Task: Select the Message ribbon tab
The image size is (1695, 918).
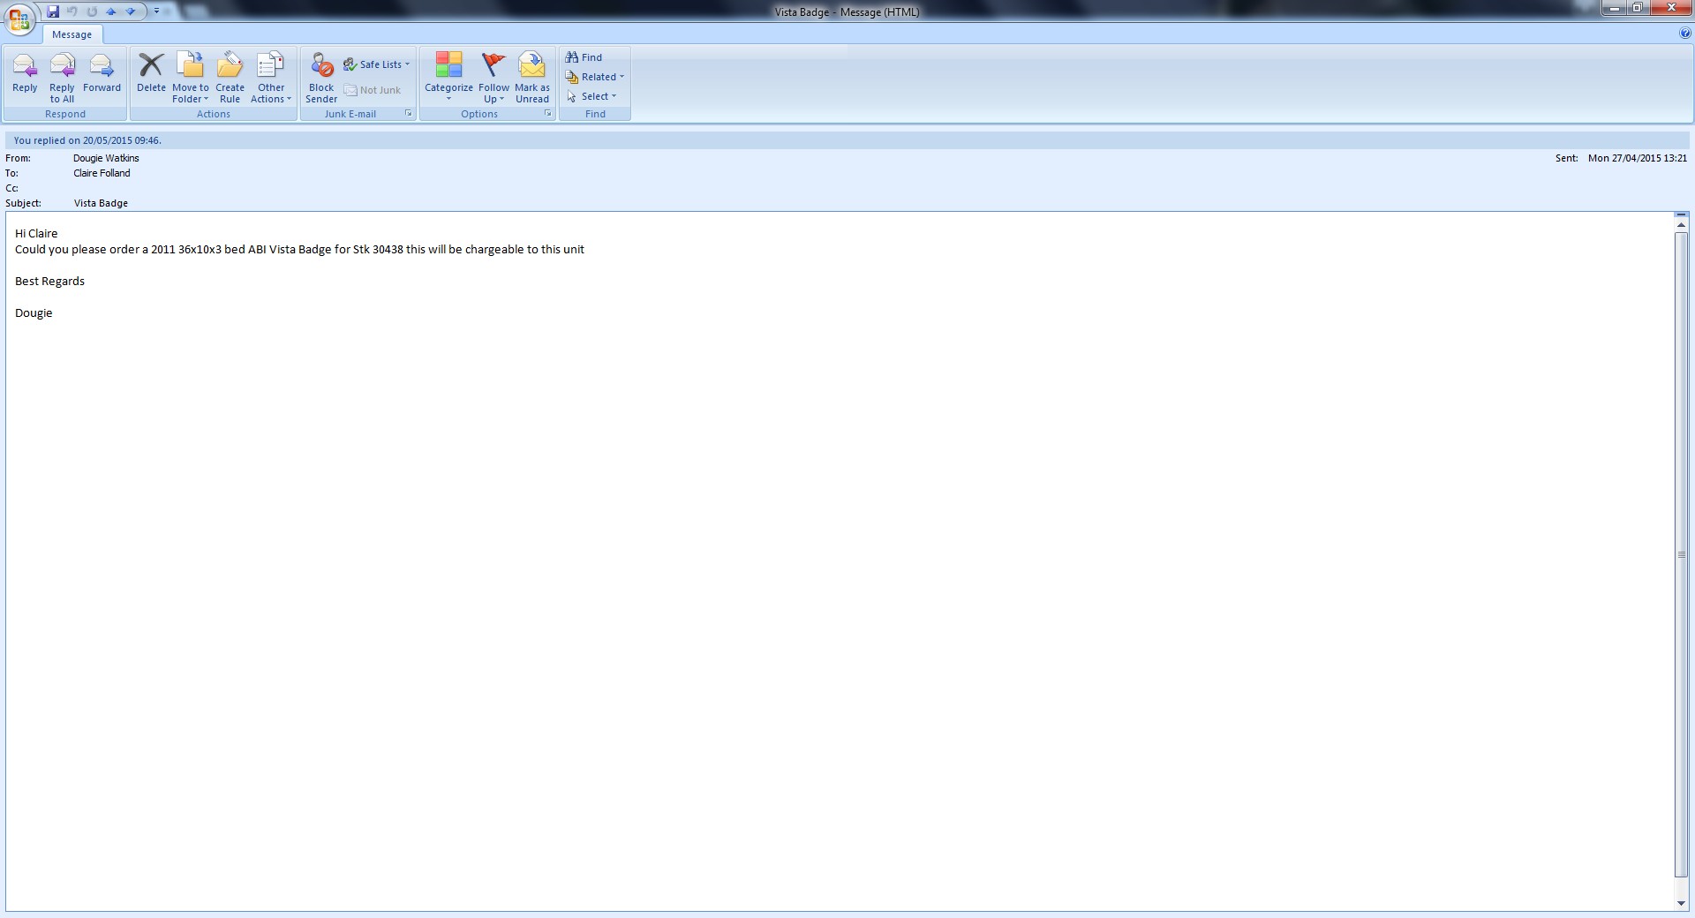Action: tap(72, 34)
